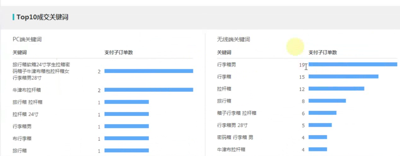Open the wireless 行李箱男 keyword
400x156 pixels.
point(226,65)
